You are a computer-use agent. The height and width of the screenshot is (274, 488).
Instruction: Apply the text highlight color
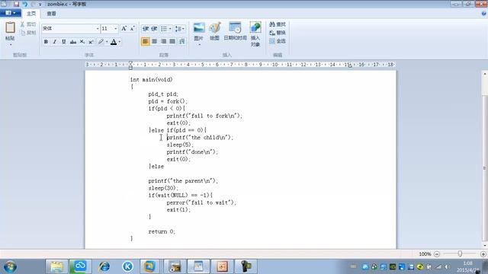[x=101, y=42]
